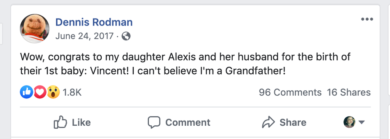Click the speech bubble Comment icon
The width and height of the screenshot is (390, 139).
click(x=154, y=122)
